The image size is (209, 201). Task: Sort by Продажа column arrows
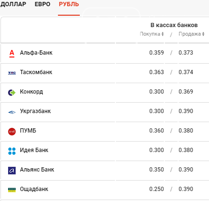(203, 34)
